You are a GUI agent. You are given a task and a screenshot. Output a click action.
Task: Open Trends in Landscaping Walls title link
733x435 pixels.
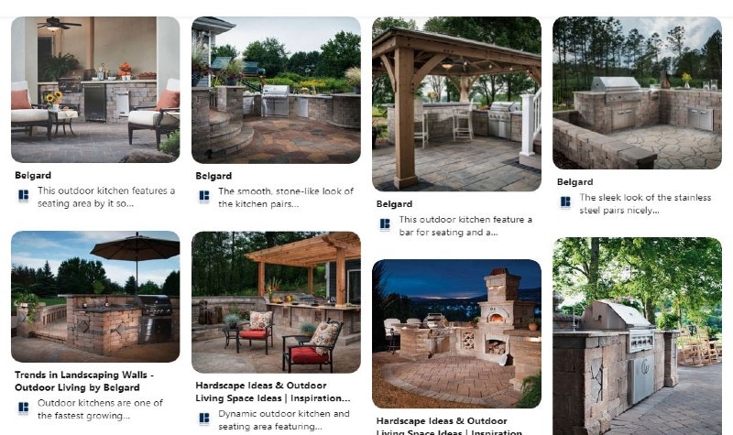tap(84, 381)
